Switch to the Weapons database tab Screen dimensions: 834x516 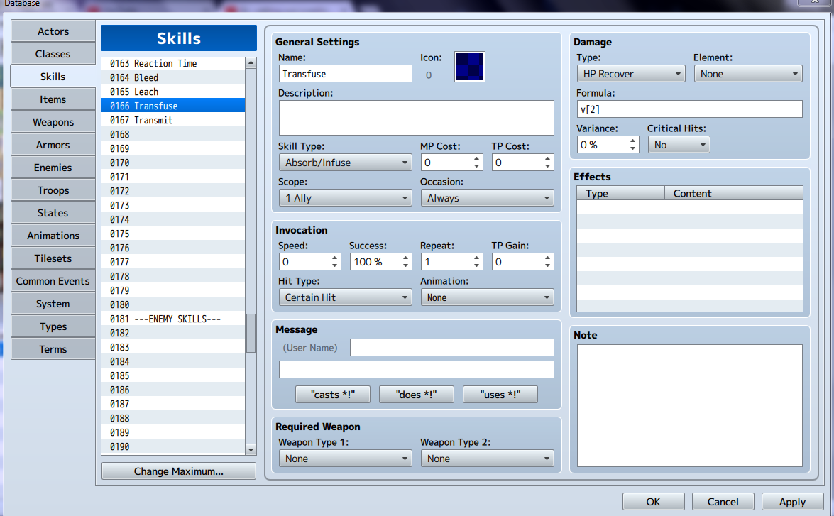53,121
